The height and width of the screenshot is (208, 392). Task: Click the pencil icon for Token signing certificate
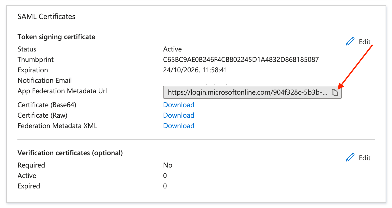tap(350, 42)
